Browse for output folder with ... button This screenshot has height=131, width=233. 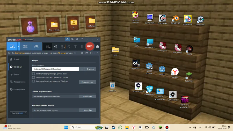(82, 69)
